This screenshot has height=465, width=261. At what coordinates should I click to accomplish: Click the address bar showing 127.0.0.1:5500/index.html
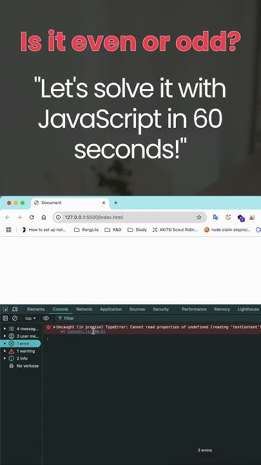[x=130, y=218]
